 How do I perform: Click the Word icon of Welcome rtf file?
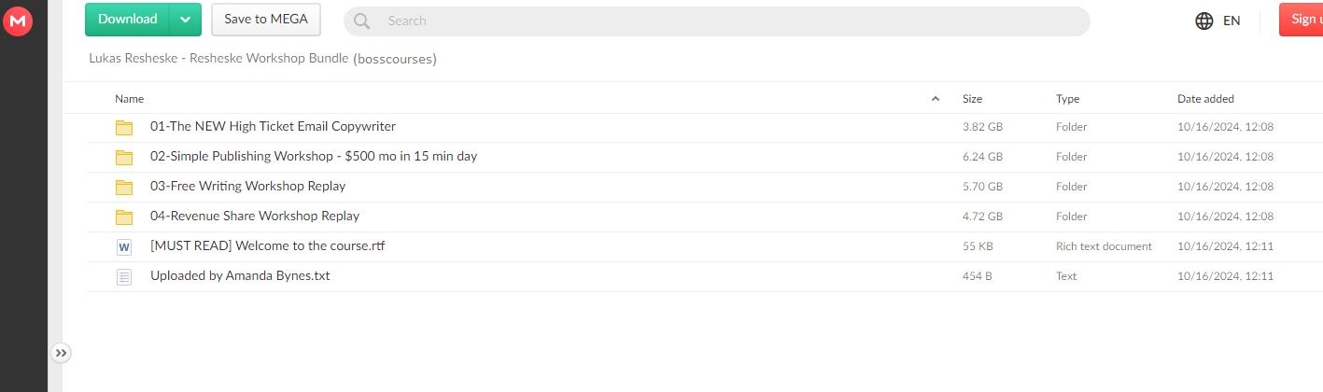click(x=124, y=246)
